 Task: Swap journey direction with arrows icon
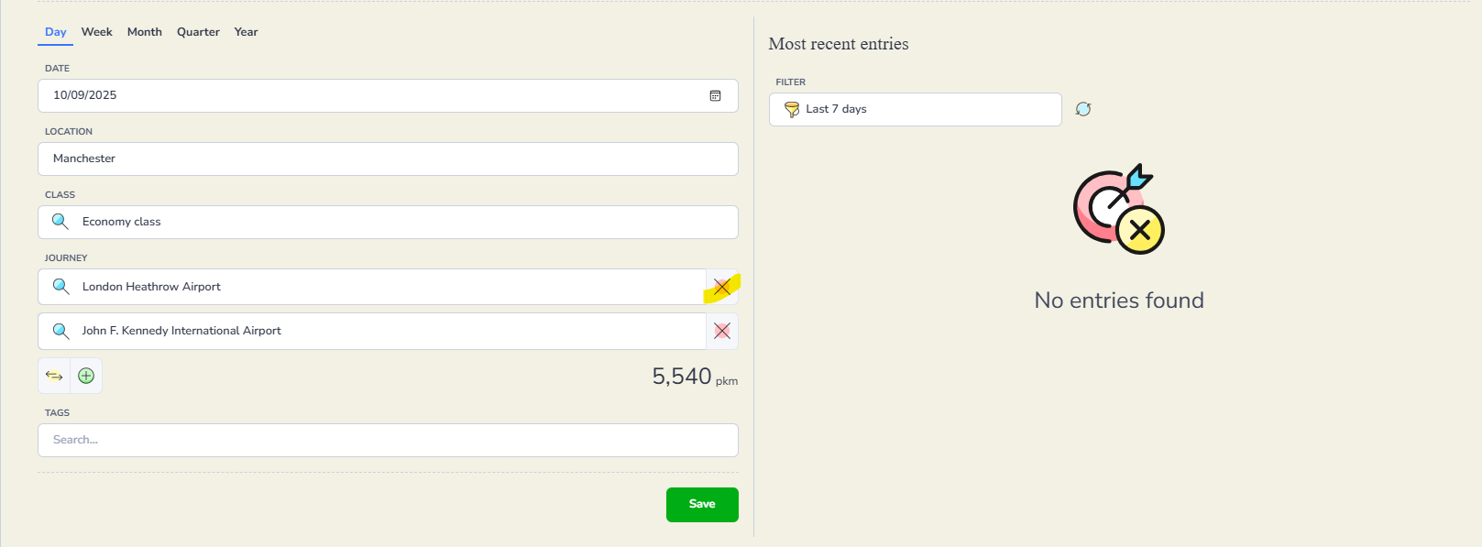click(54, 376)
